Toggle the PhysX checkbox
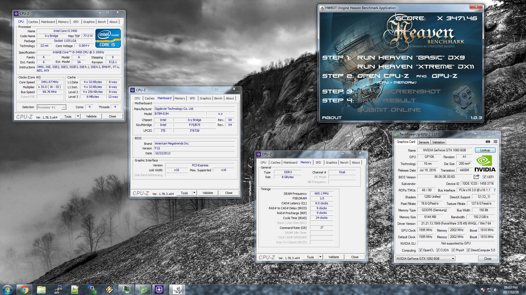526x295 pixels. pos(453,250)
